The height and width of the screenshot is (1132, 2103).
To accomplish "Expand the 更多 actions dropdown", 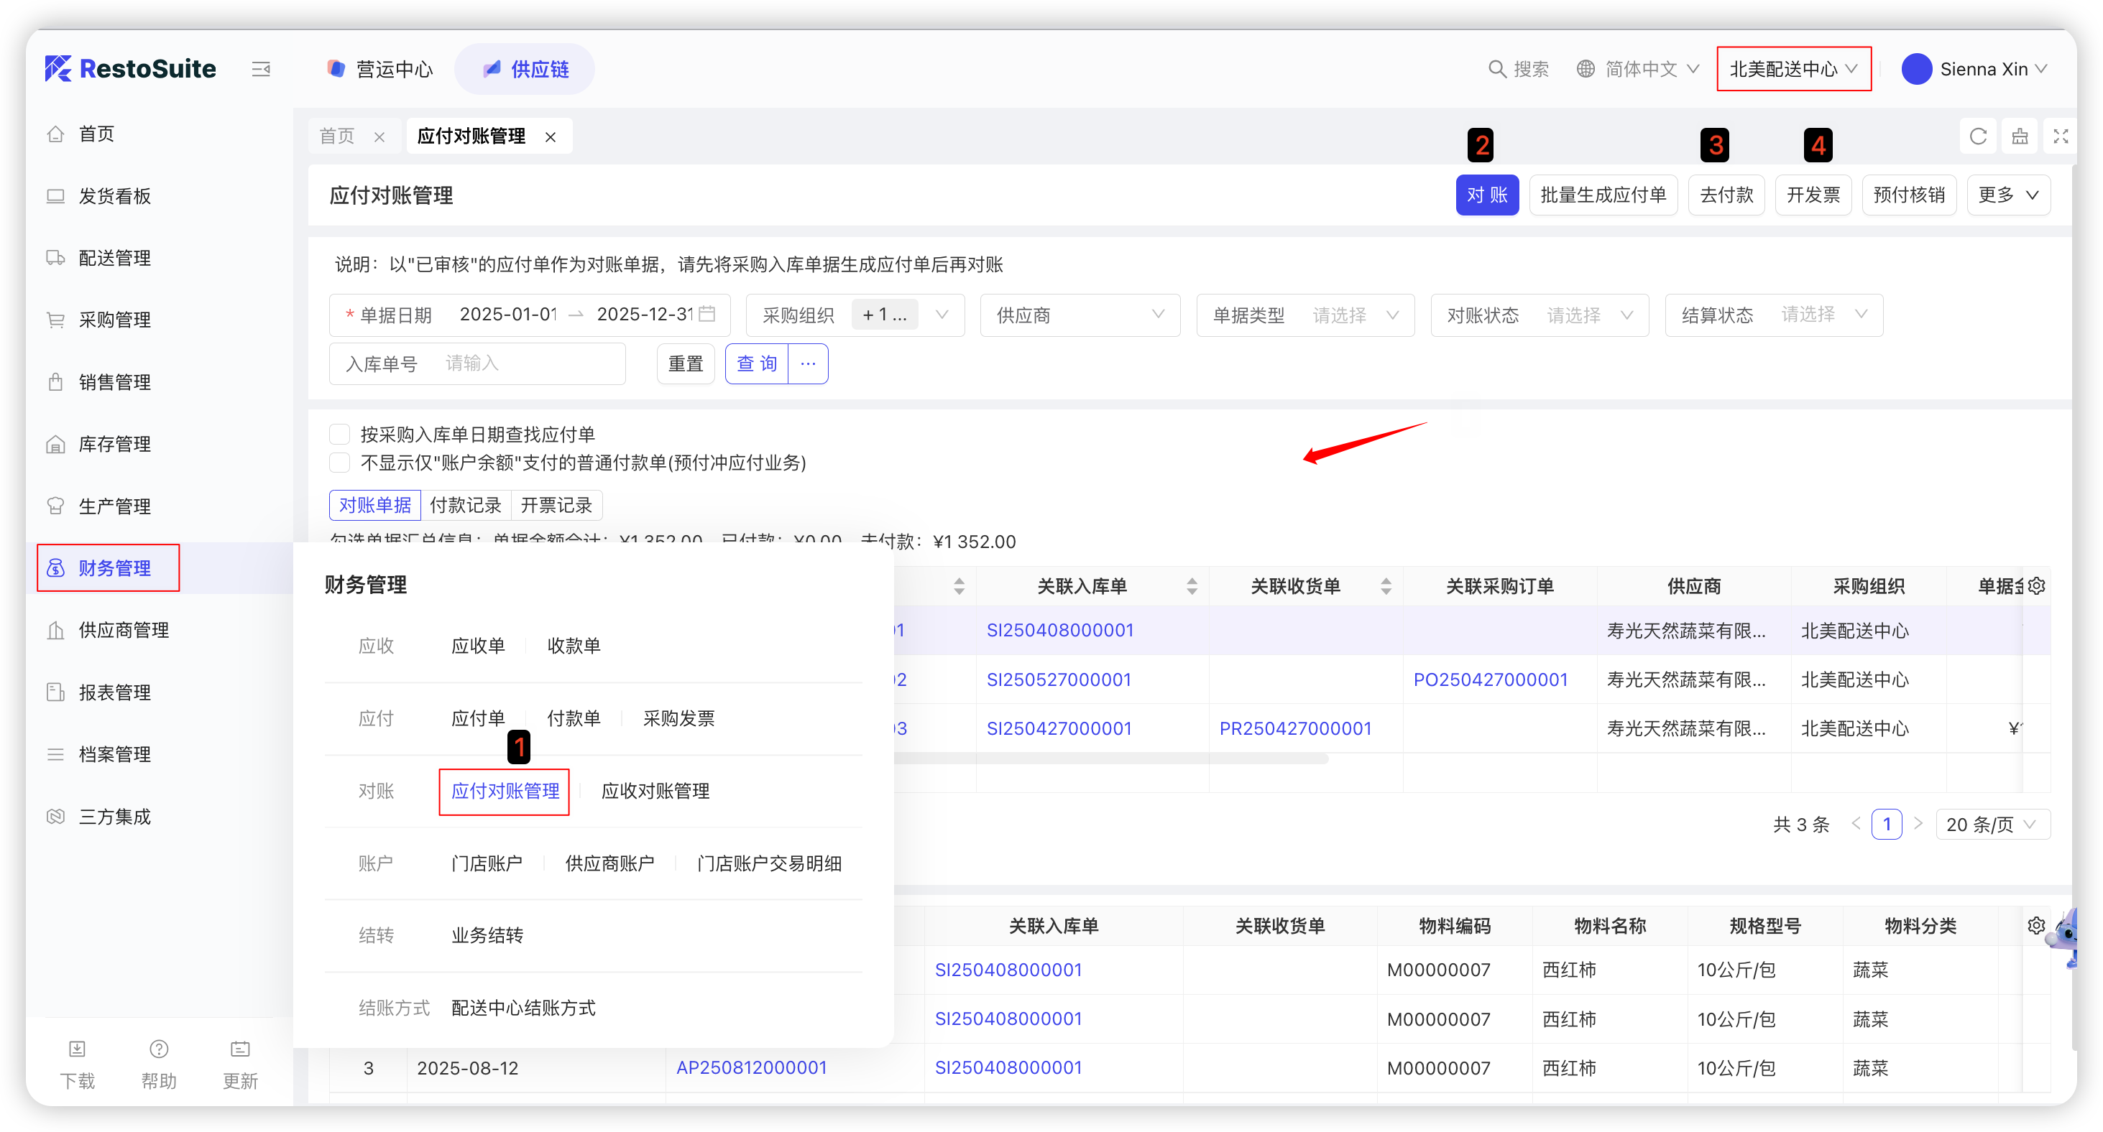I will (x=2007, y=195).
